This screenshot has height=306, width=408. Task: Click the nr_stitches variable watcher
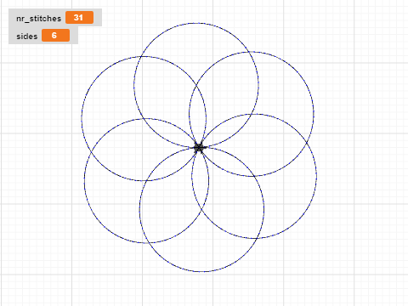(55, 18)
